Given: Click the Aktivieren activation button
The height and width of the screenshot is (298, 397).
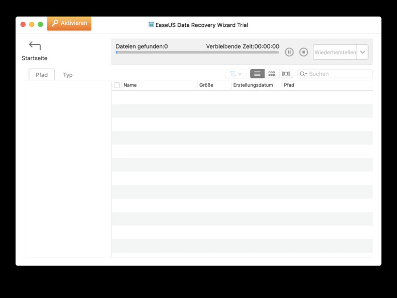Looking at the screenshot, I should coord(69,23).
